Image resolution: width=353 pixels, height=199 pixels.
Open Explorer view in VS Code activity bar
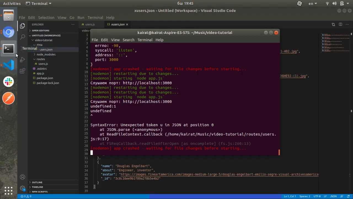(x=23, y=26)
